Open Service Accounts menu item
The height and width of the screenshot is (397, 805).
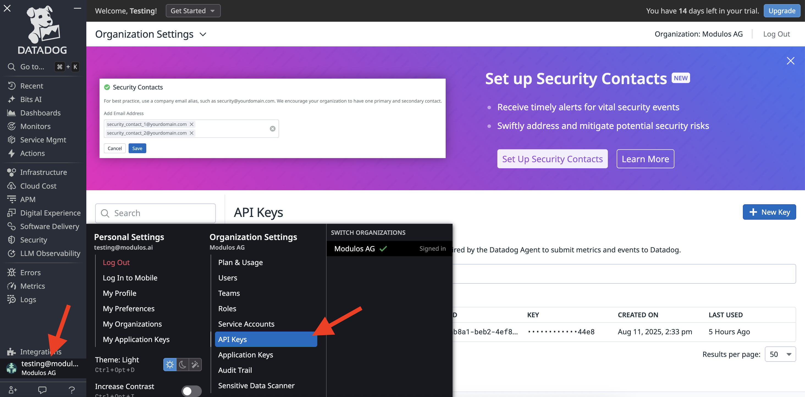click(246, 324)
